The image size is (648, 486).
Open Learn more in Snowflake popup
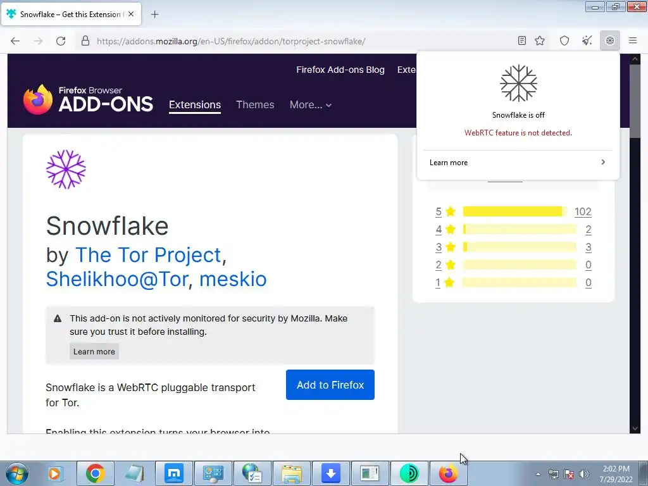[518, 163]
